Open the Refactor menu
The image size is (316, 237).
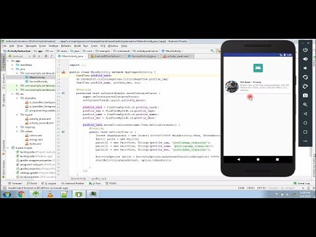66,46
